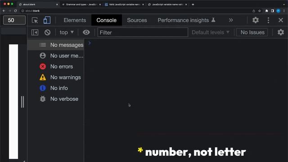Expand more DevTools tabs chevron
Image resolution: width=288 pixels, height=162 pixels.
pos(231,20)
